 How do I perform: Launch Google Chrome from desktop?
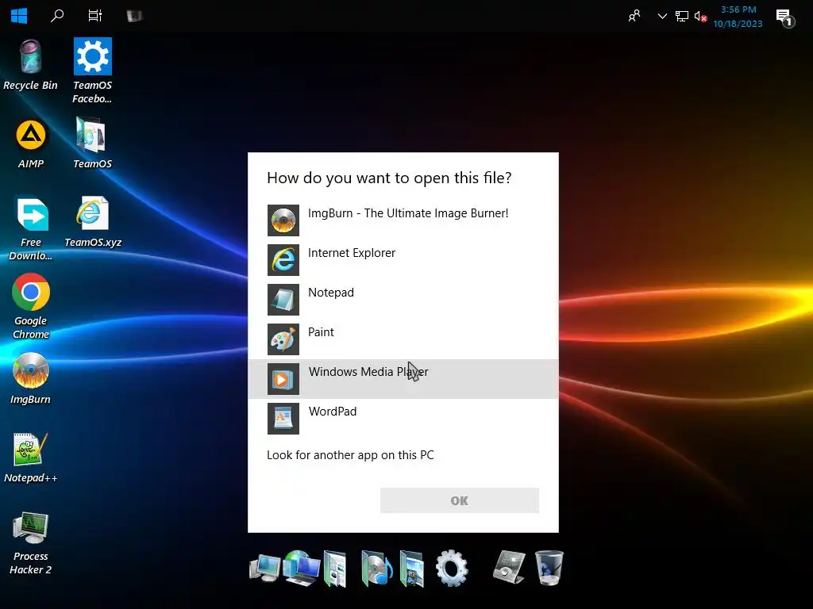pyautogui.click(x=31, y=306)
